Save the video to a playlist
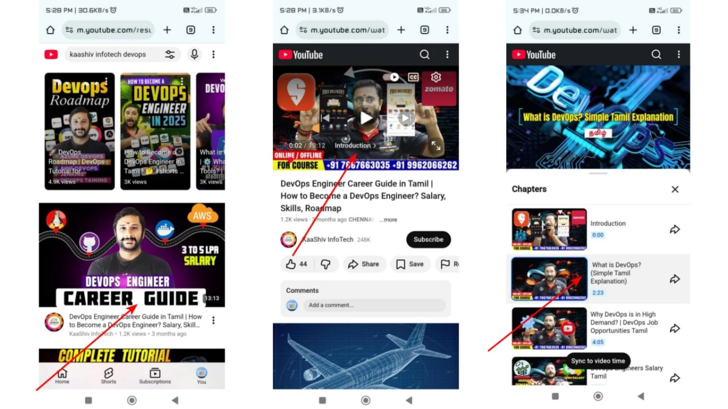This screenshot has height=409, width=728. 410,264
